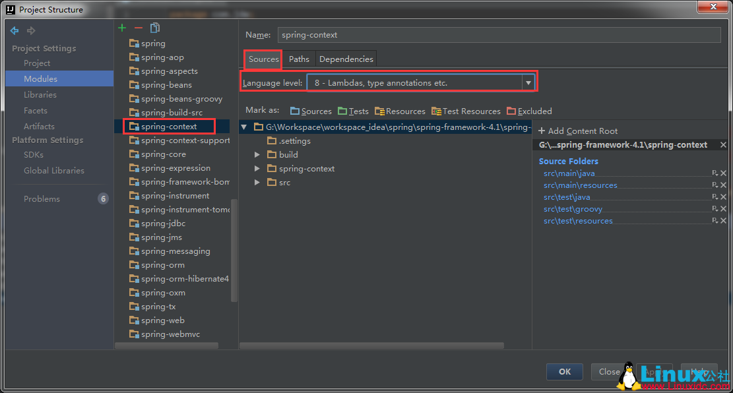Mark the folder as Resources
This screenshot has height=393, width=733.
coord(400,111)
